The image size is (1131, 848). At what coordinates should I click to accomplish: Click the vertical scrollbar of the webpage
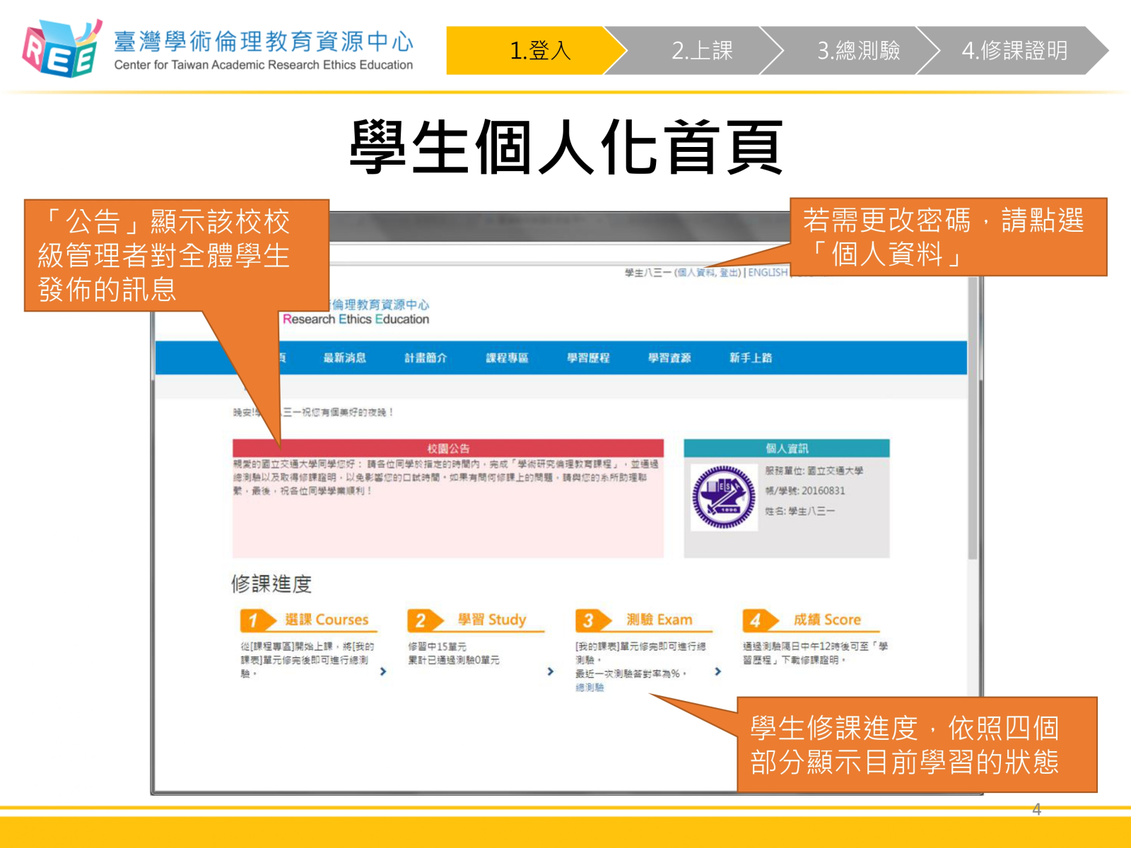coord(973,424)
